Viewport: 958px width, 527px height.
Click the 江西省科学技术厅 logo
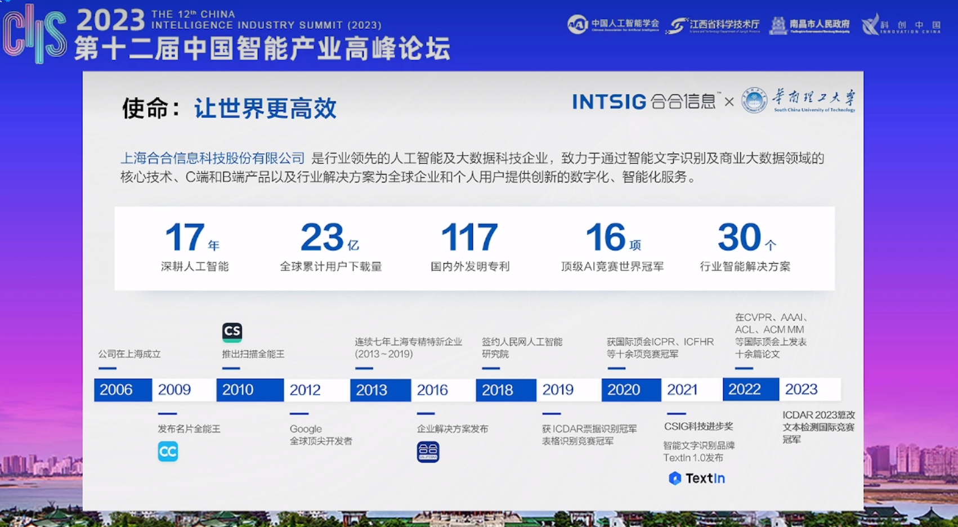click(713, 25)
